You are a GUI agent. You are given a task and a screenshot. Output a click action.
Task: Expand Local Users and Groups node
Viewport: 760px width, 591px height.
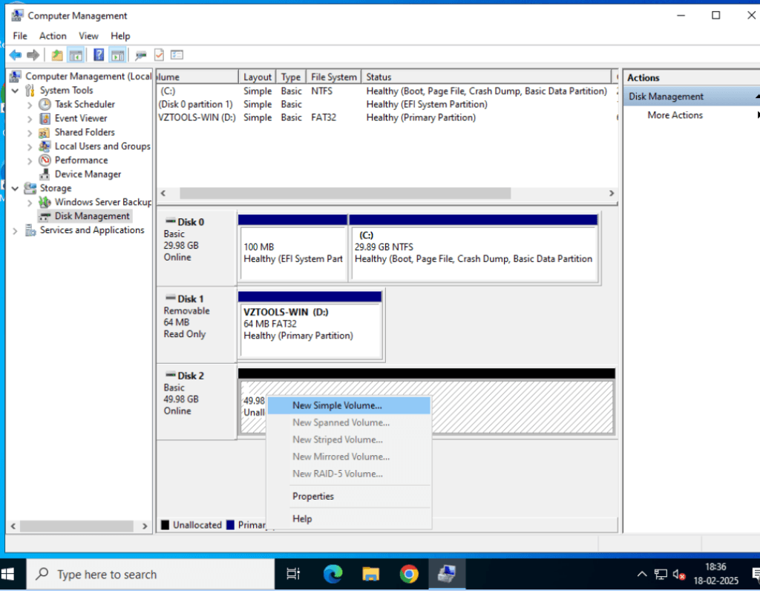[x=30, y=147]
